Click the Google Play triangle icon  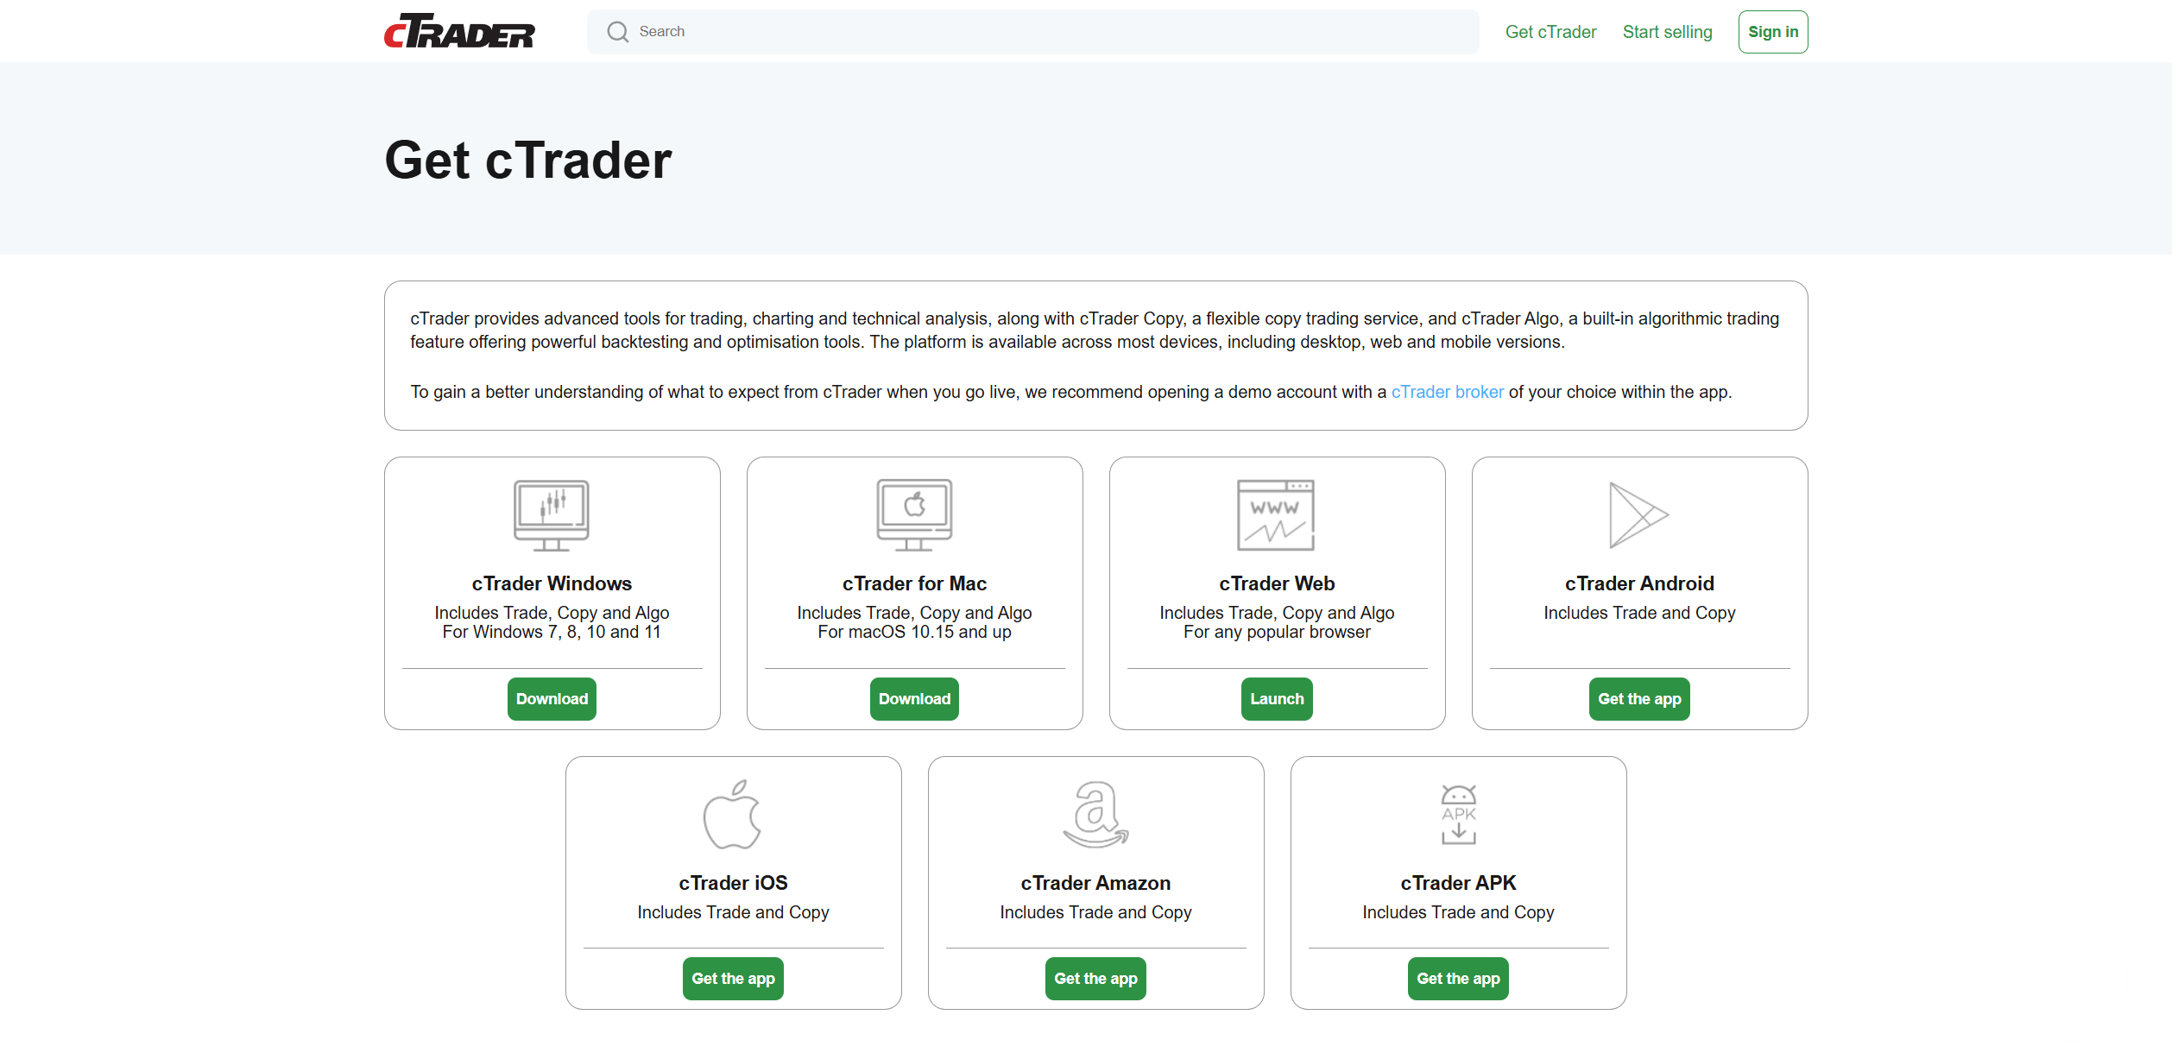pyautogui.click(x=1638, y=514)
